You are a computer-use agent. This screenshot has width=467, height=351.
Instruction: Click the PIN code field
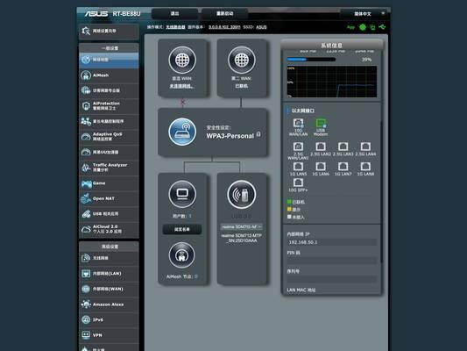tap(331, 261)
